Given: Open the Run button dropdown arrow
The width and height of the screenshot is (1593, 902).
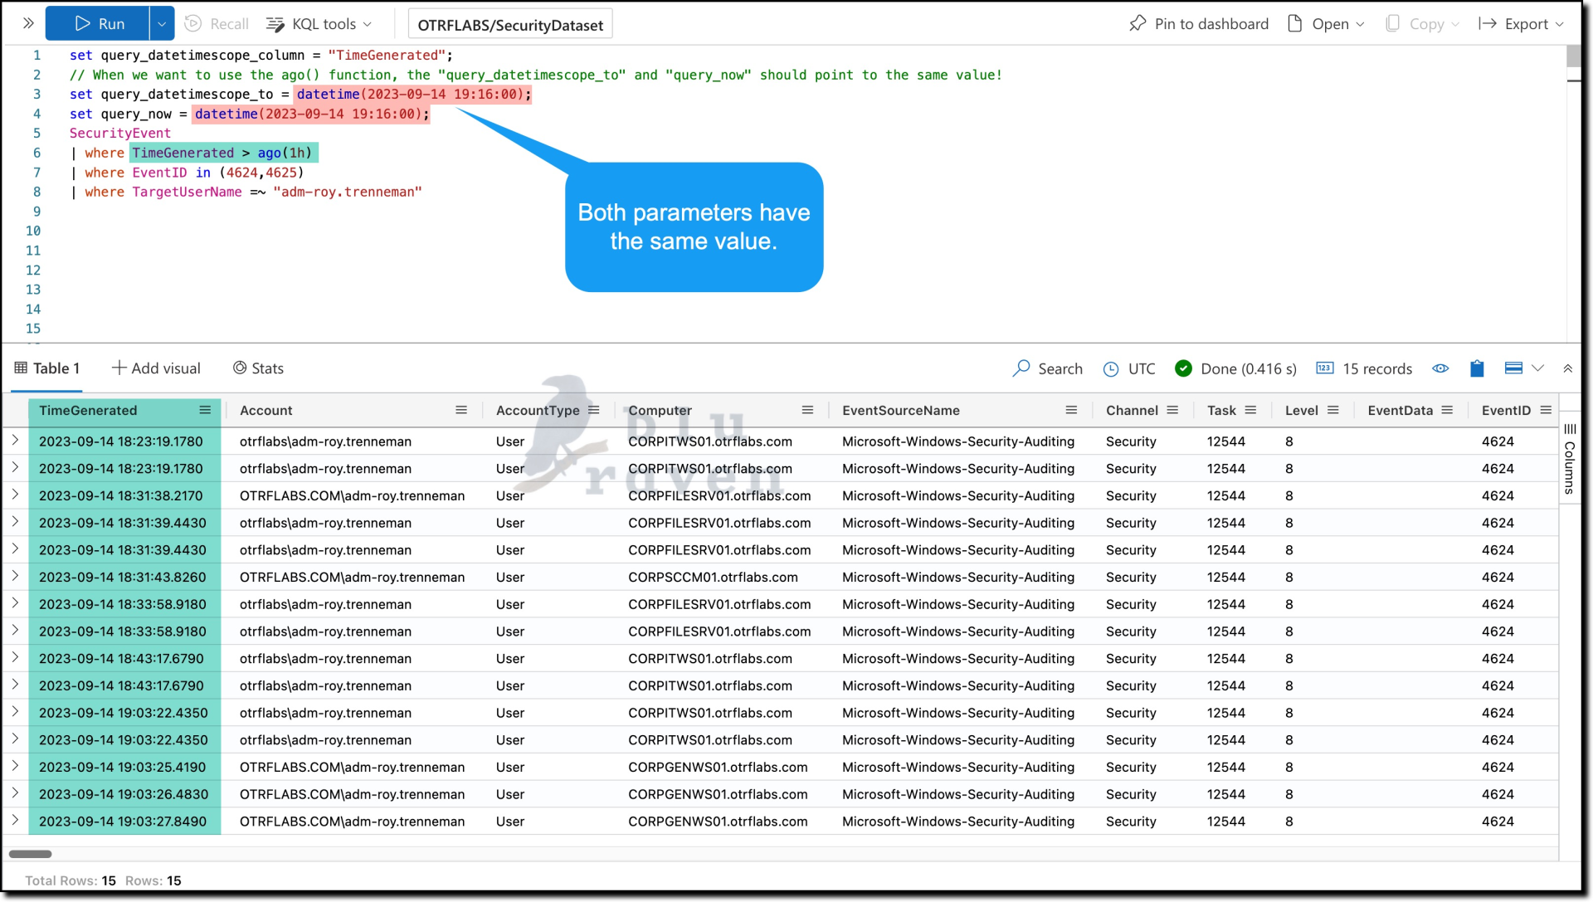Looking at the screenshot, I should pyautogui.click(x=162, y=24).
